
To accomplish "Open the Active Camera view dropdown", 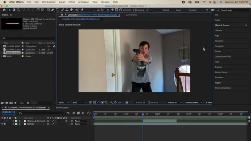I will (194, 103).
